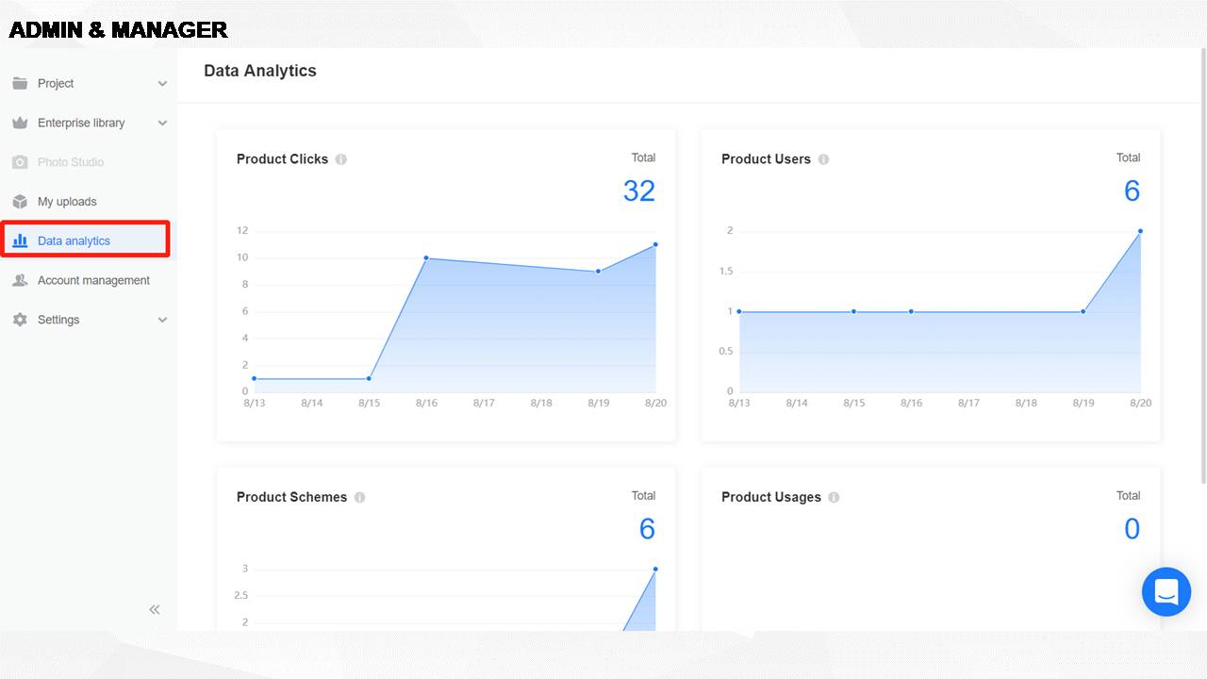Click the Data analytics bar chart icon
Viewport: 1207px width, 679px height.
coord(20,240)
